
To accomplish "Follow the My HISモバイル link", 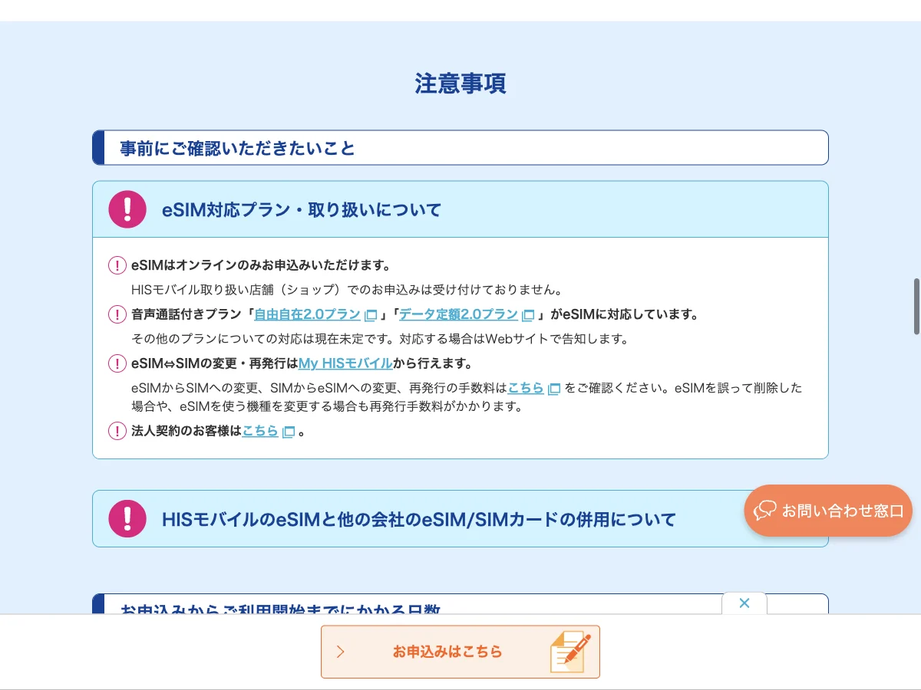I will [345, 363].
